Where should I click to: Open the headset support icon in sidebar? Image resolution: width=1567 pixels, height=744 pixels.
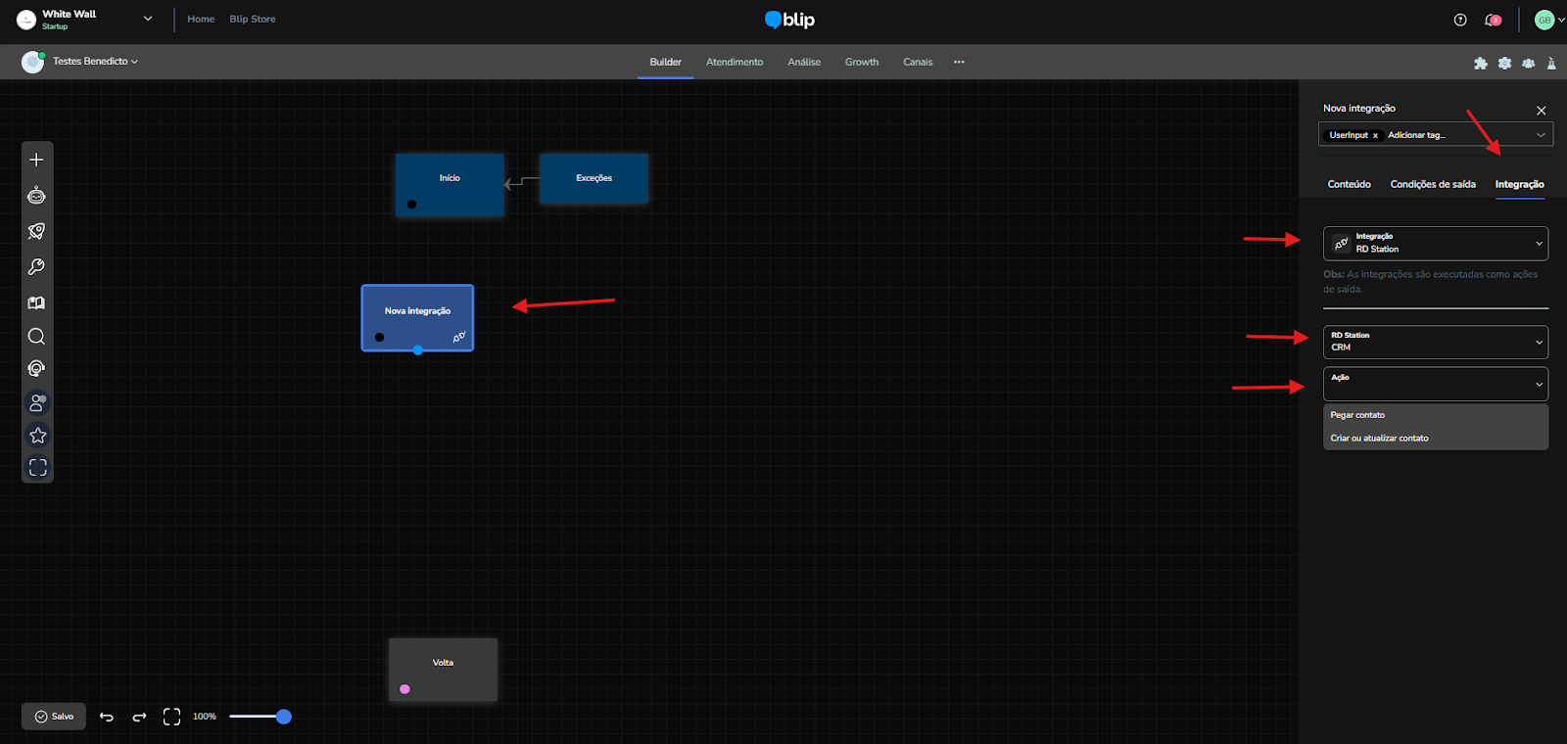36,369
